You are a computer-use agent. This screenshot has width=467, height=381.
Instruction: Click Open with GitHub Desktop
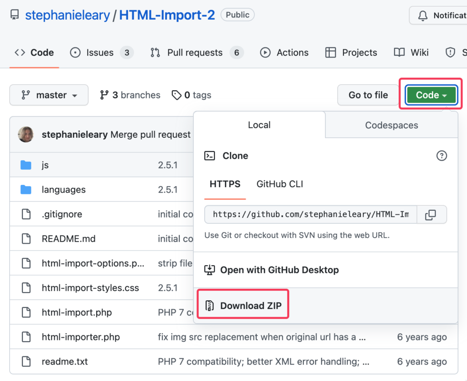[279, 270]
